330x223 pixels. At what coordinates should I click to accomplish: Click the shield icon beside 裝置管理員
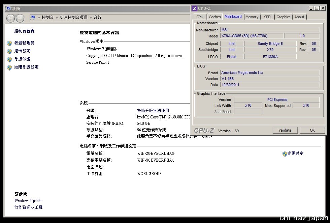9,43
